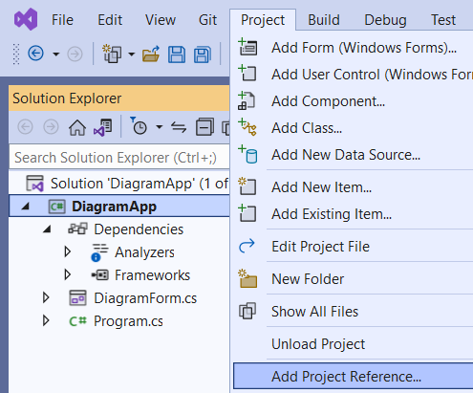Expand the DiagramForm.cs node
The height and width of the screenshot is (393, 473).
[x=46, y=297]
